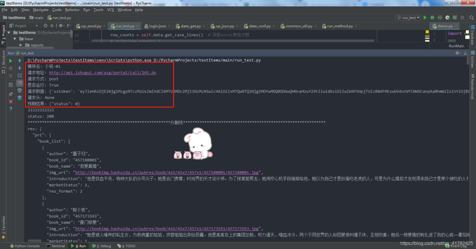Open the VCS menu
Image resolution: width=476 pixels, height=249 pixels.
point(110,10)
